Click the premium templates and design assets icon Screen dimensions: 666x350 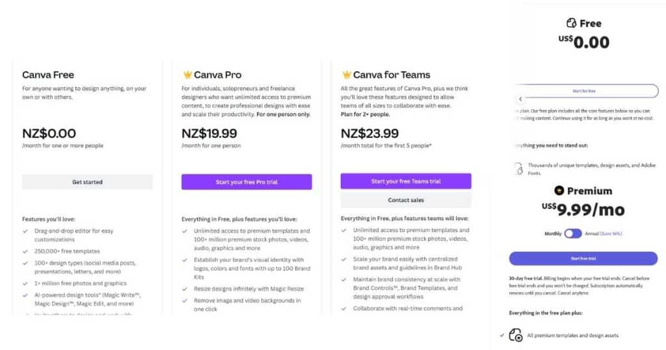tap(516, 335)
